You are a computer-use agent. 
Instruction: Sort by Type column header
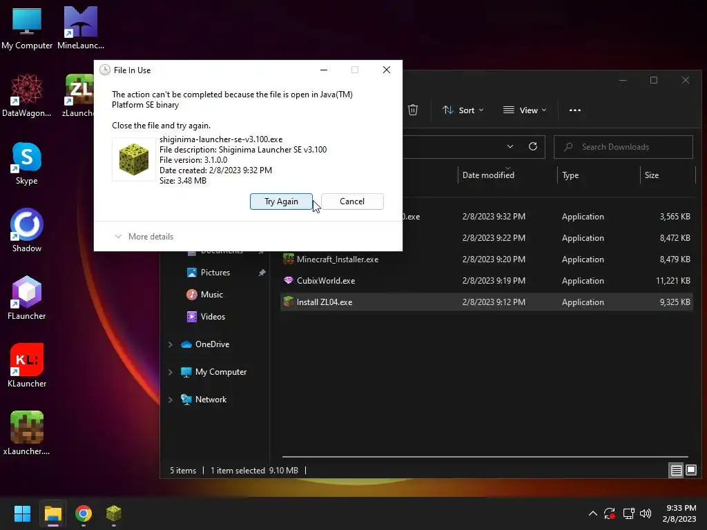[570, 175]
